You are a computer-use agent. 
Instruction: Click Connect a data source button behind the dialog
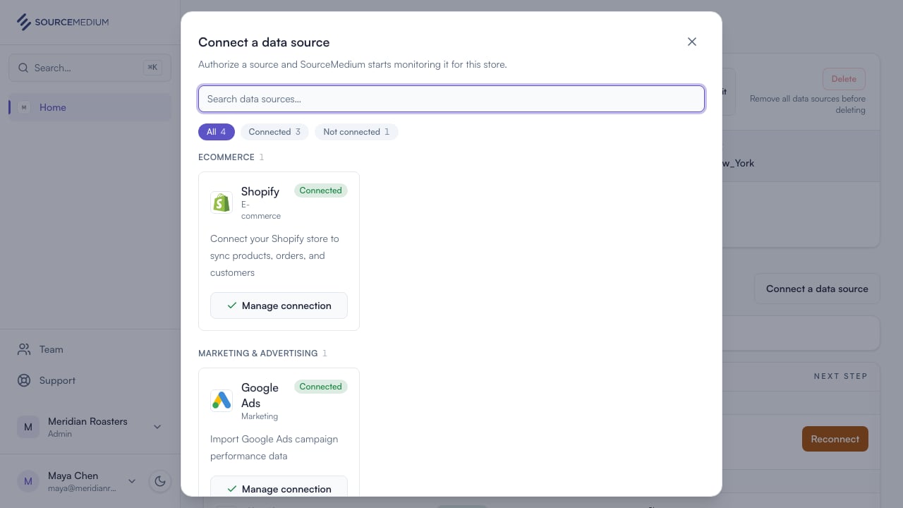click(x=817, y=289)
